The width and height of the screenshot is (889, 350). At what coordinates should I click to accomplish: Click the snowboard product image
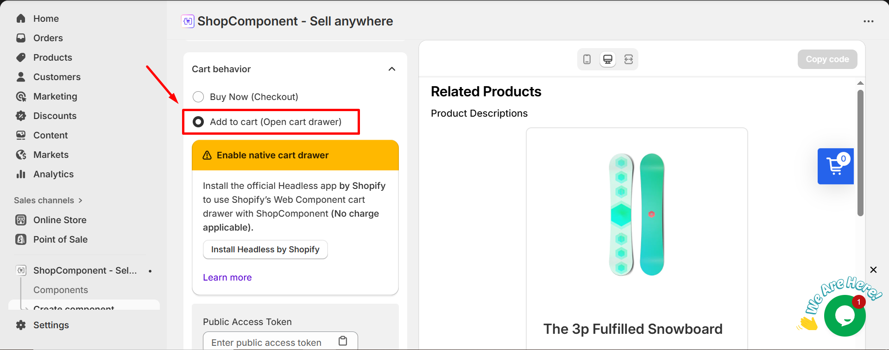click(x=637, y=214)
